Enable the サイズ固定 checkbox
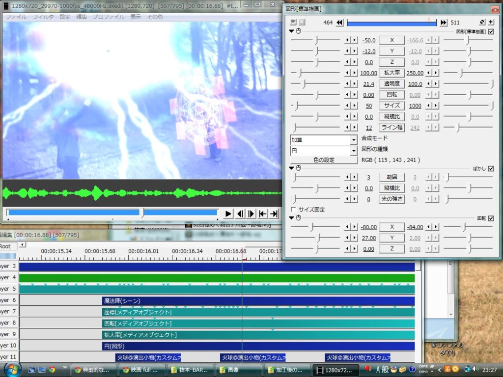 click(x=293, y=209)
